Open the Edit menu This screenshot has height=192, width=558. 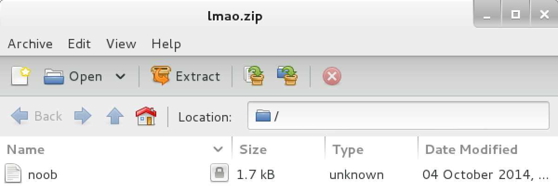[79, 44]
